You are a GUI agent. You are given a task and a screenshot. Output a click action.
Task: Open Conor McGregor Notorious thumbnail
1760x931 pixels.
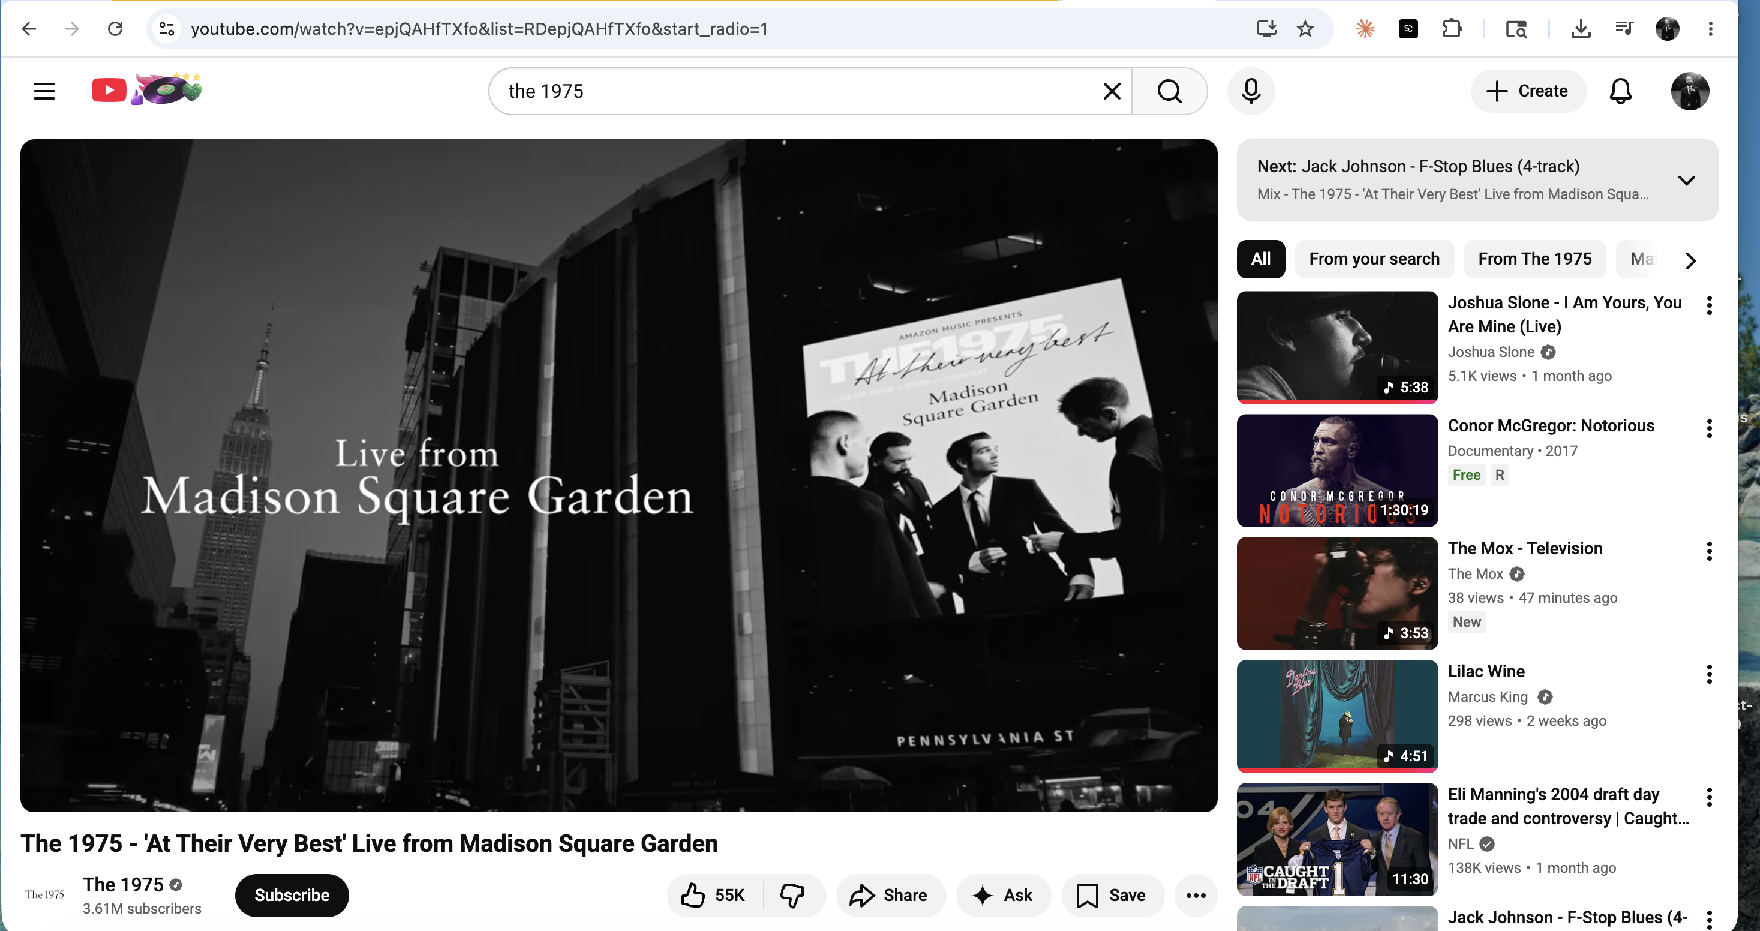[1337, 470]
